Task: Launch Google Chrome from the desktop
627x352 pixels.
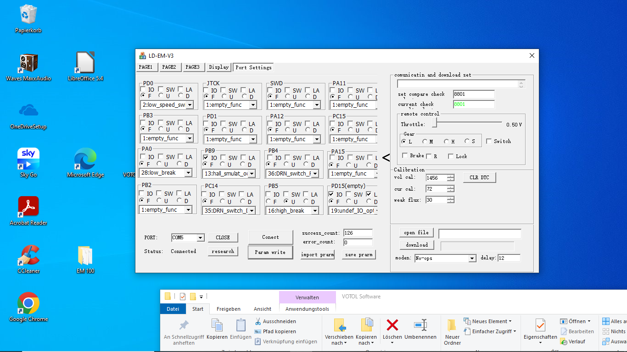Action: 28,303
